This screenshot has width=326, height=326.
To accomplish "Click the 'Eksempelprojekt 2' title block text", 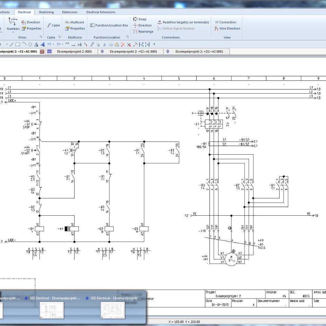I will click(x=228, y=296).
